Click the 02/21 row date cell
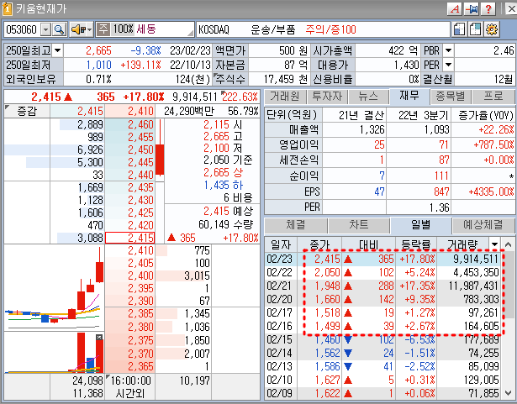This screenshot has width=517, height=404. point(280,286)
